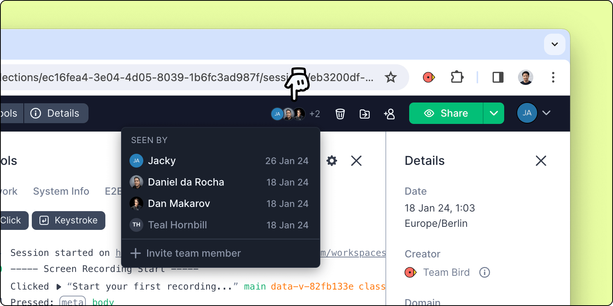This screenshot has height=306, width=613.
Task: Click the green Share button
Action: coord(446,113)
